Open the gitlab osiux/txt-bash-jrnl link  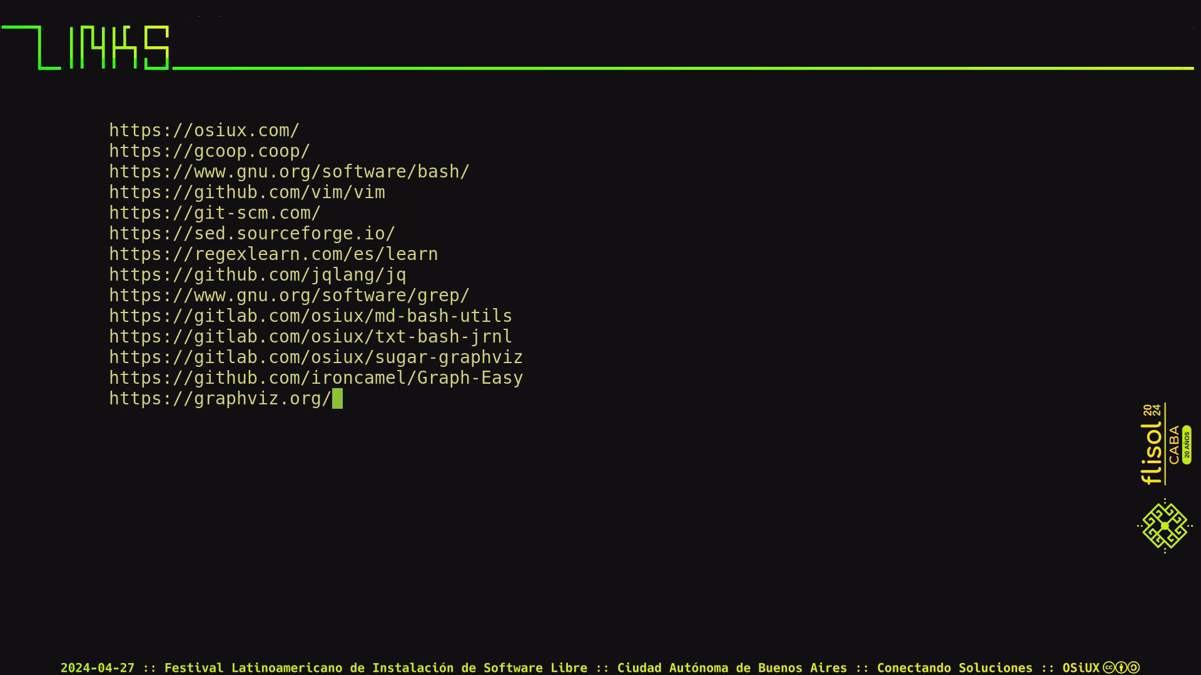pyautogui.click(x=311, y=337)
